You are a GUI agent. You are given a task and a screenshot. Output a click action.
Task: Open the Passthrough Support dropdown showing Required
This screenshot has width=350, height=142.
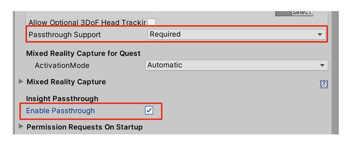point(236,35)
